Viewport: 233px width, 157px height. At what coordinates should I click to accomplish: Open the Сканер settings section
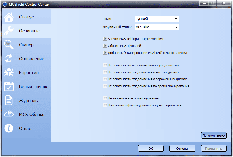click(x=27, y=45)
